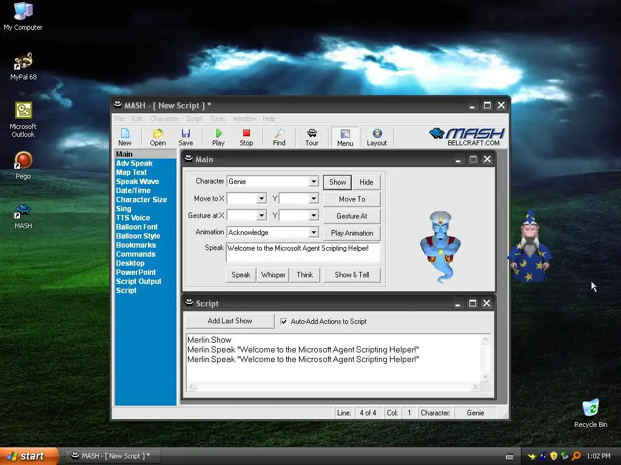
Task: Click the magnifier icon in system tray
Action: 576,456
